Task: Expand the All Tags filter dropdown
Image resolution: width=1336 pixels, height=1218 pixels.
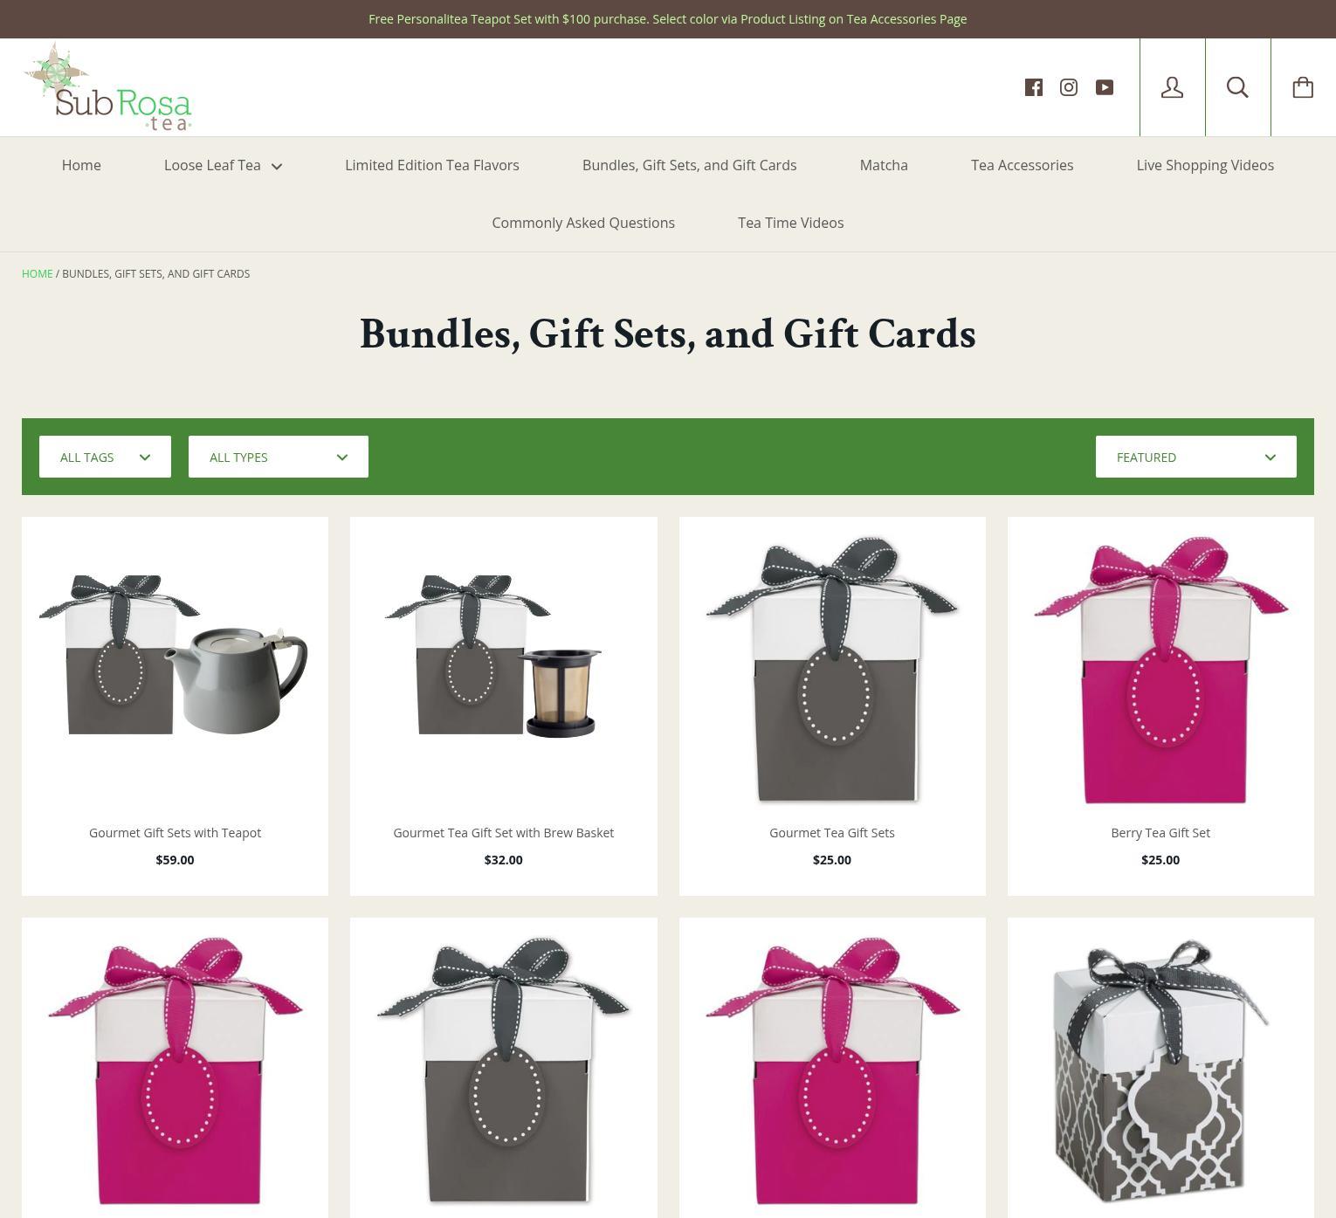Action: [x=105, y=457]
